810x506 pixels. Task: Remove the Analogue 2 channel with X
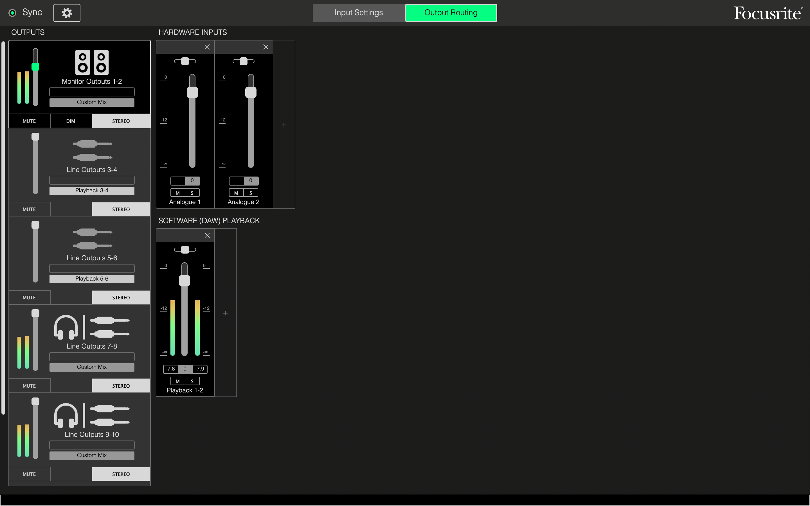point(266,47)
